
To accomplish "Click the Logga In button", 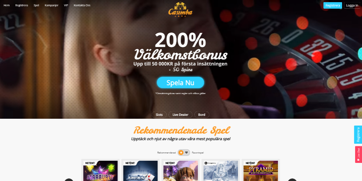I will tap(352, 5).
